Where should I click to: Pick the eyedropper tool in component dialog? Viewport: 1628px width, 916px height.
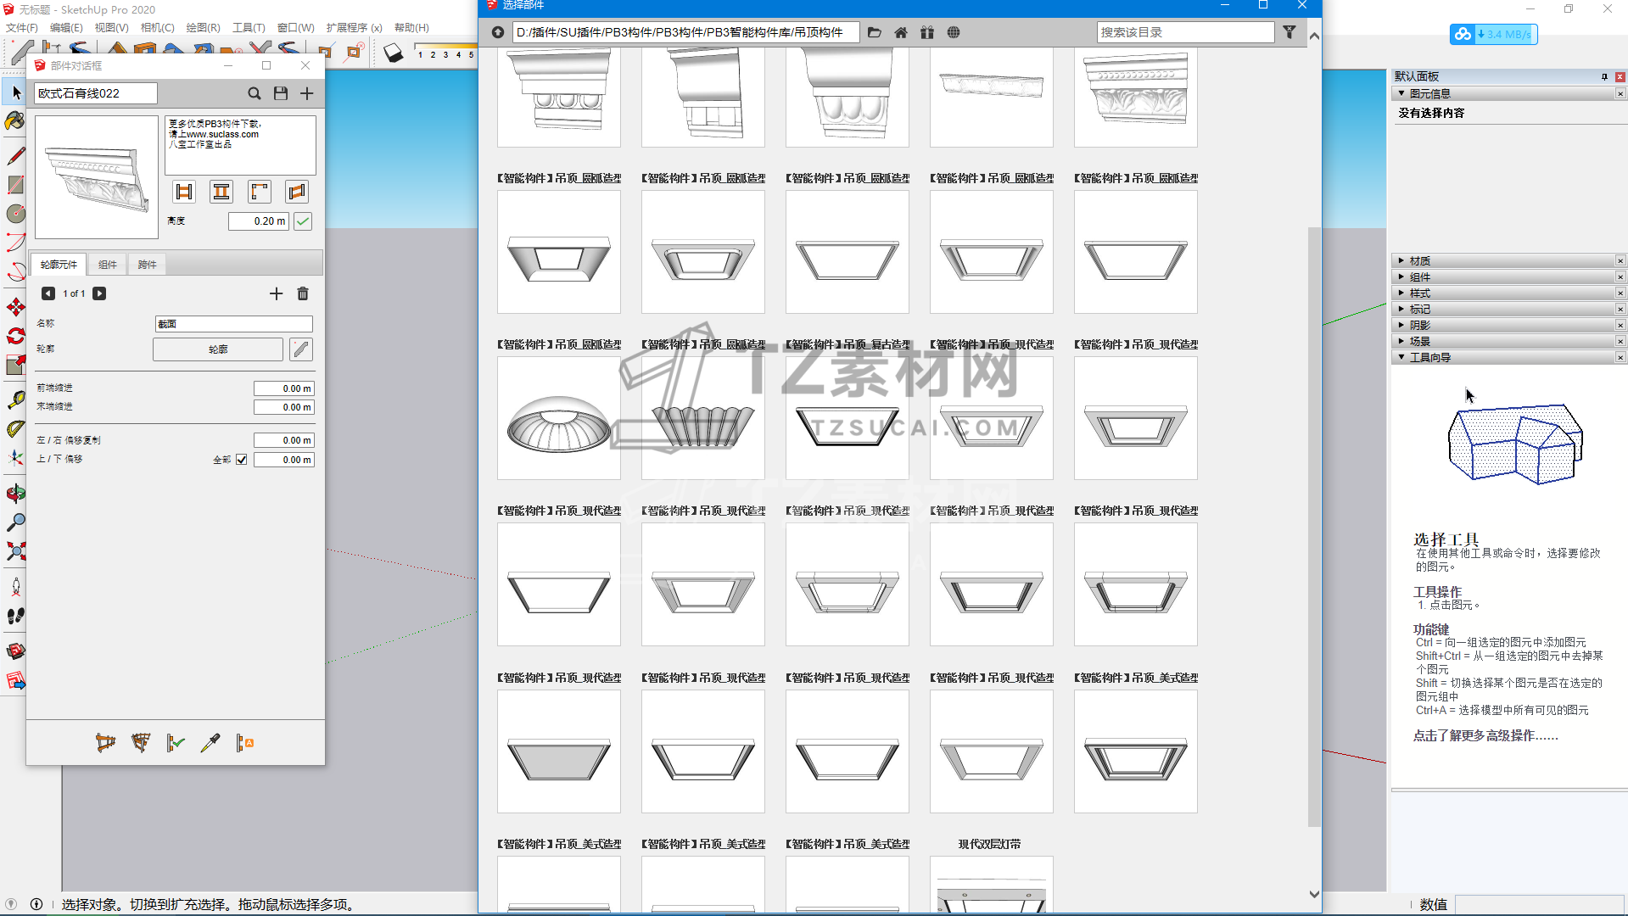pyautogui.click(x=210, y=743)
